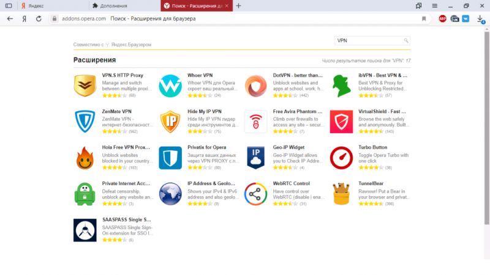
Task: Toggle the side panel icon at top left
Action: pos(9,5)
